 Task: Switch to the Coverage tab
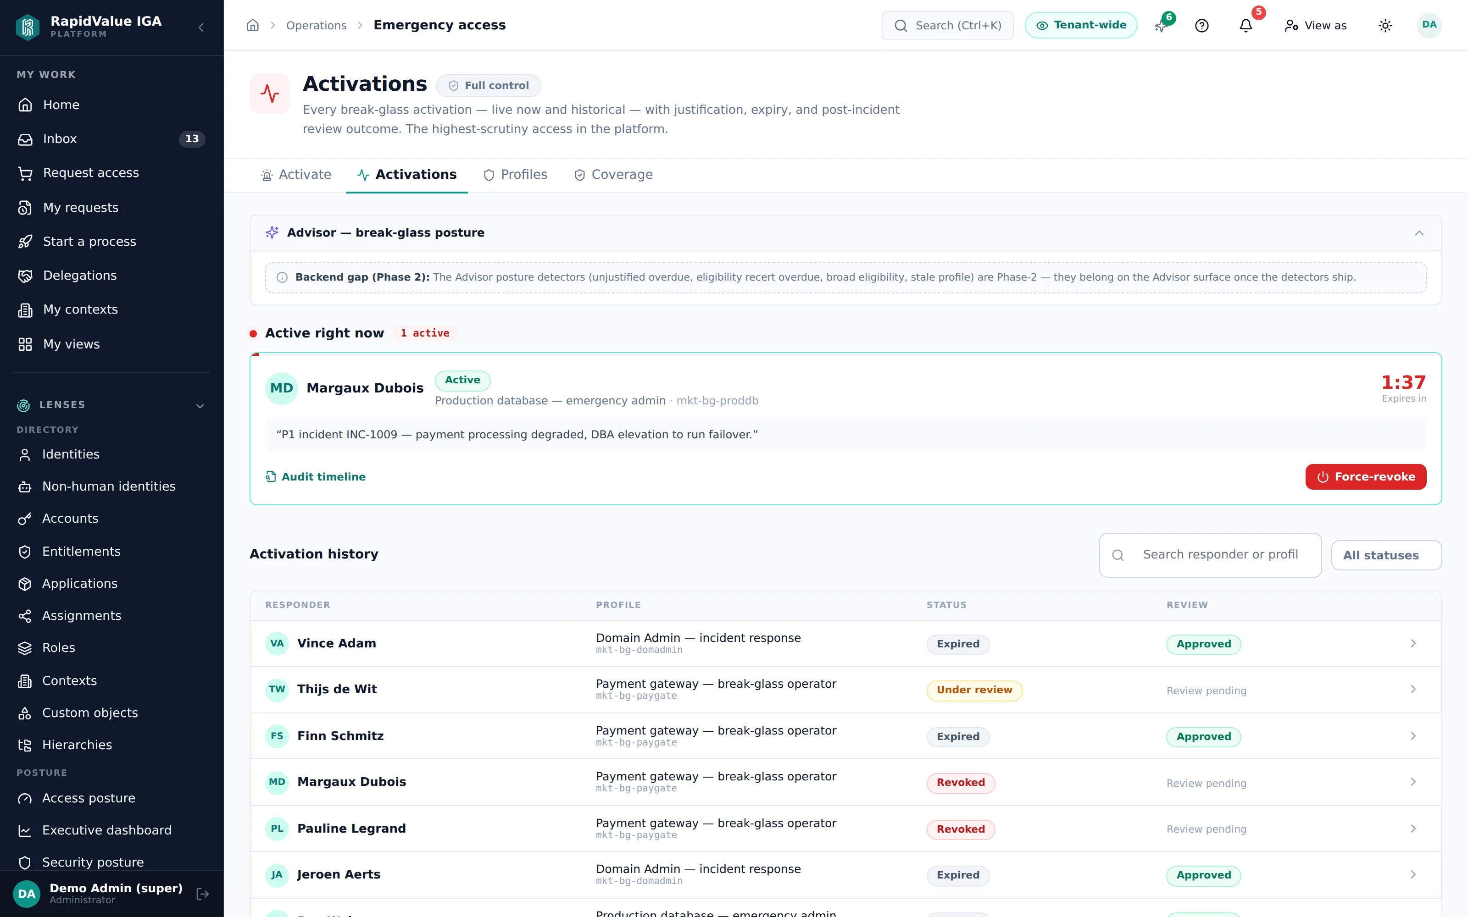[613, 175]
